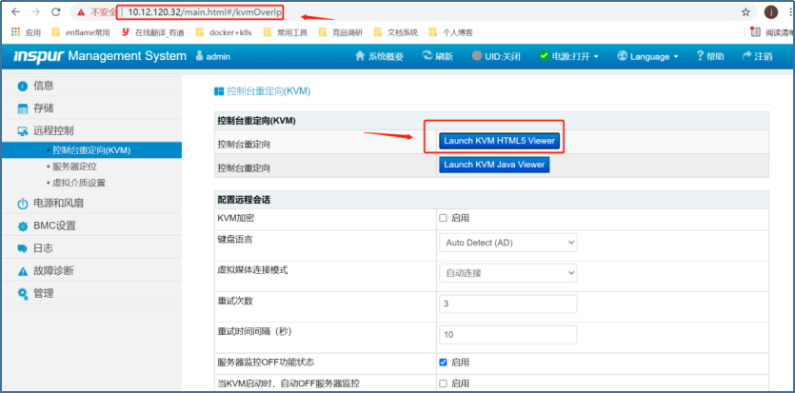795x393 pixels.
Task: Click the 注销 logout icon
Action: 747,56
